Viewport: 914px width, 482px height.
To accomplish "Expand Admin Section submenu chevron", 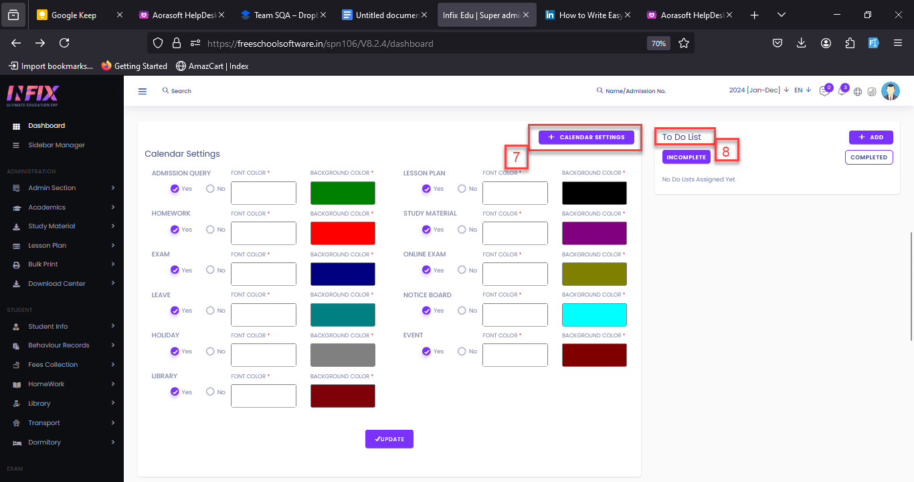I will point(113,188).
